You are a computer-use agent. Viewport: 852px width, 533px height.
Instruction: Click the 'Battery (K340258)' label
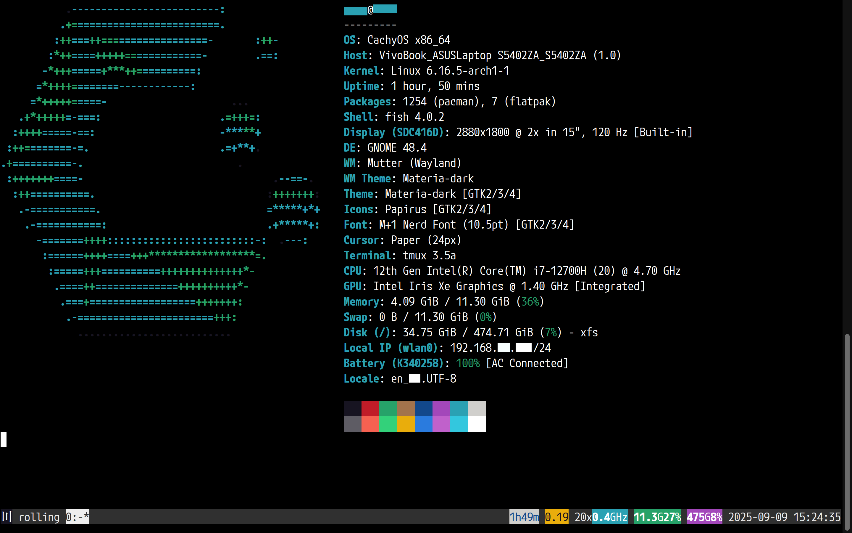(394, 363)
